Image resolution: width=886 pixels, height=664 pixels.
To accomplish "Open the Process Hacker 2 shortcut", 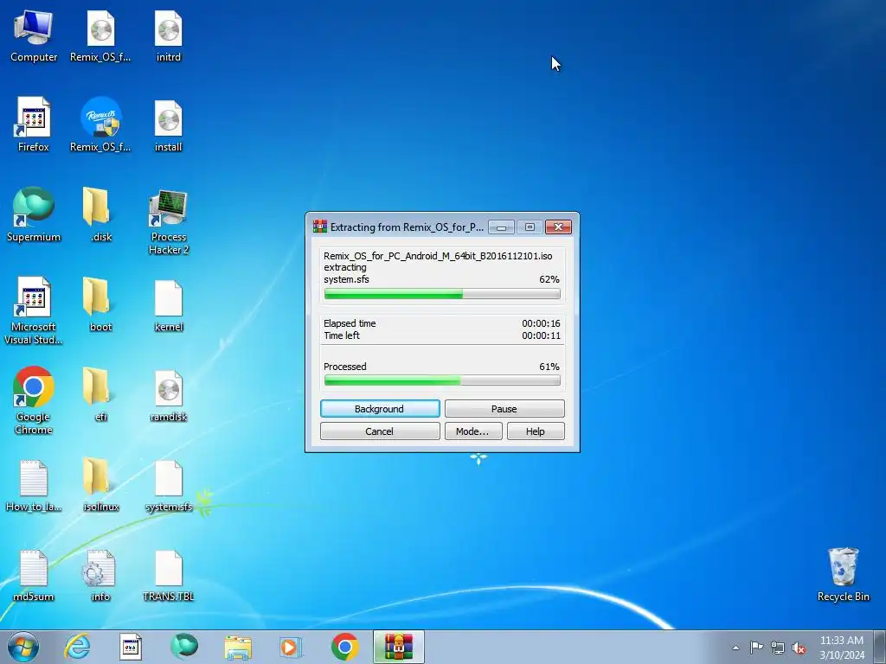I will pyautogui.click(x=169, y=222).
